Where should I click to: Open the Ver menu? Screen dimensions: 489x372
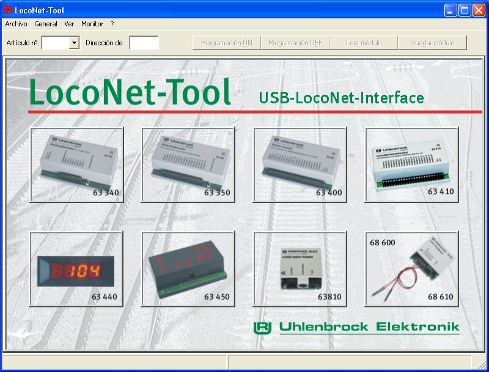coord(69,24)
